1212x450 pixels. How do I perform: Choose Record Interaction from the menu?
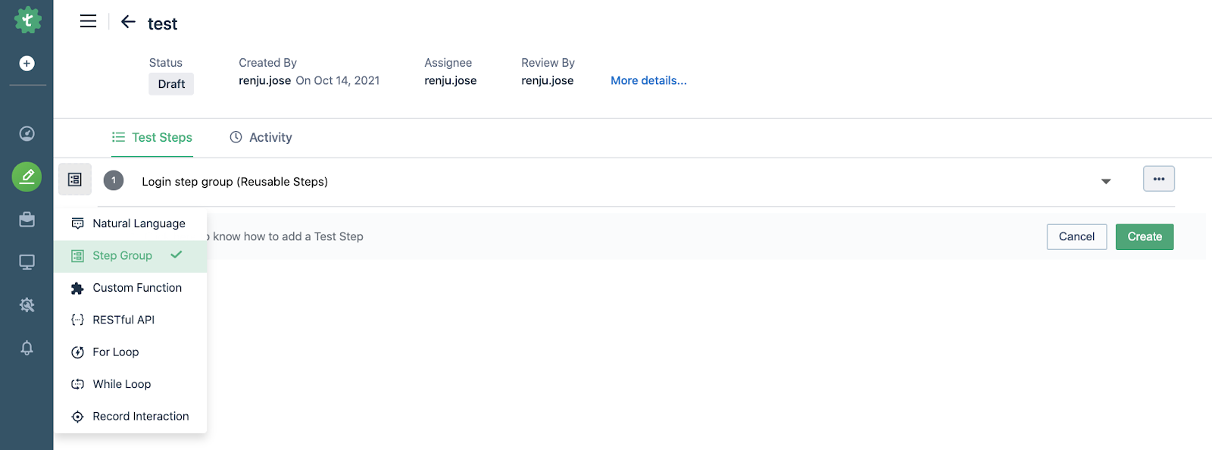130,417
